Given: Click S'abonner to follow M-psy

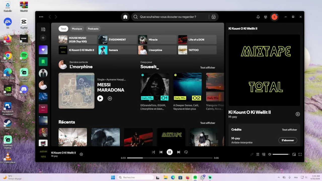Looking at the screenshot, I should click(x=288, y=140).
